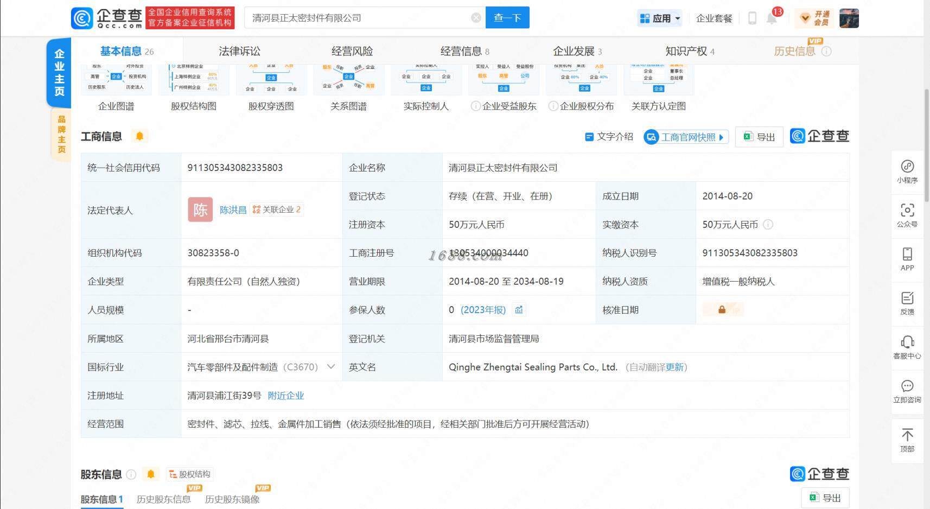Open the 开通会员 VIP button
Viewport: 930px width, 509px height.
click(x=815, y=18)
